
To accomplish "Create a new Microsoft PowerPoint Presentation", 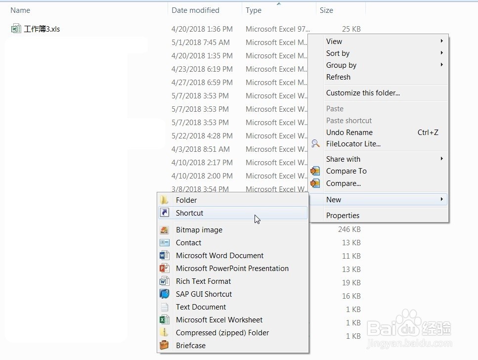I will [233, 268].
